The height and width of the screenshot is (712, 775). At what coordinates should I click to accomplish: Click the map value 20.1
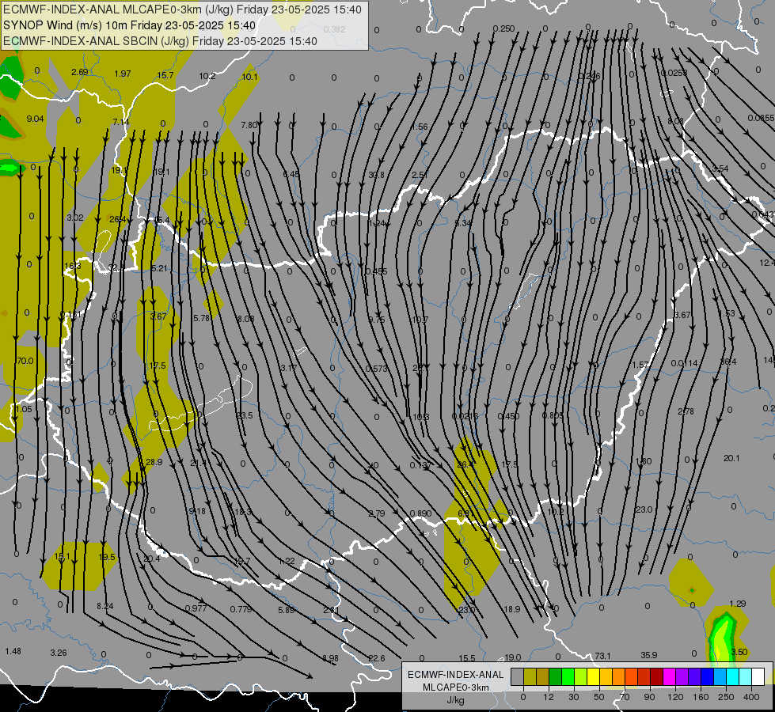point(731,458)
